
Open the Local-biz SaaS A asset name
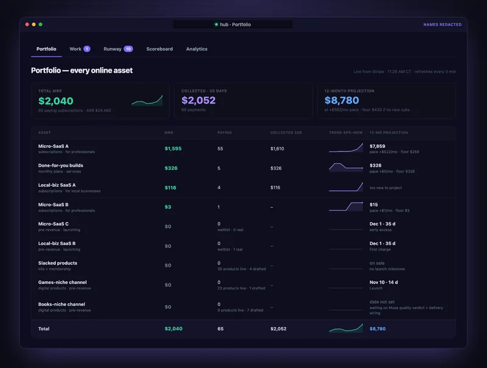pos(57,185)
